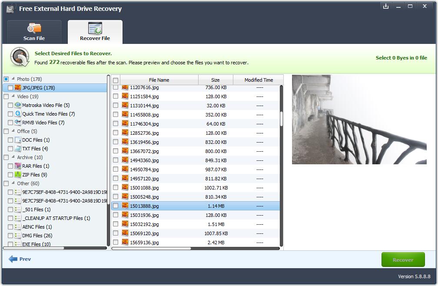Toggle the Photo (178) category checkbox
This screenshot has width=438, height=286.
(x=6, y=79)
